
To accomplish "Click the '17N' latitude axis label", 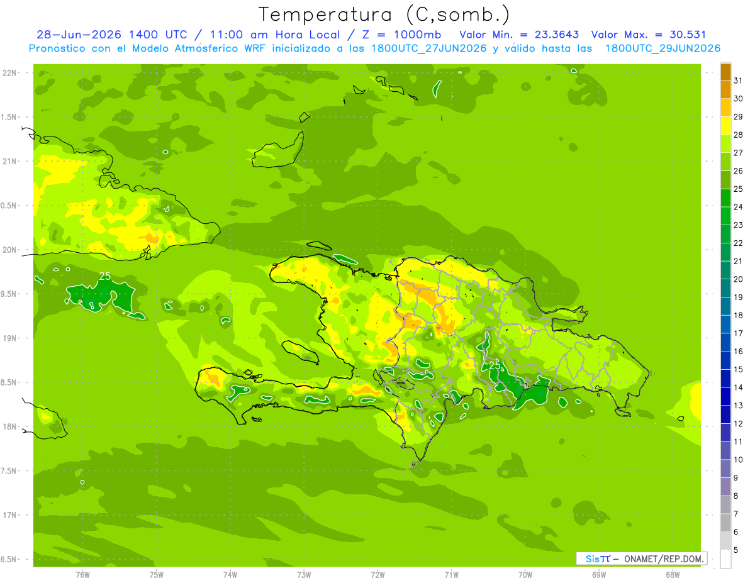I will [9, 515].
